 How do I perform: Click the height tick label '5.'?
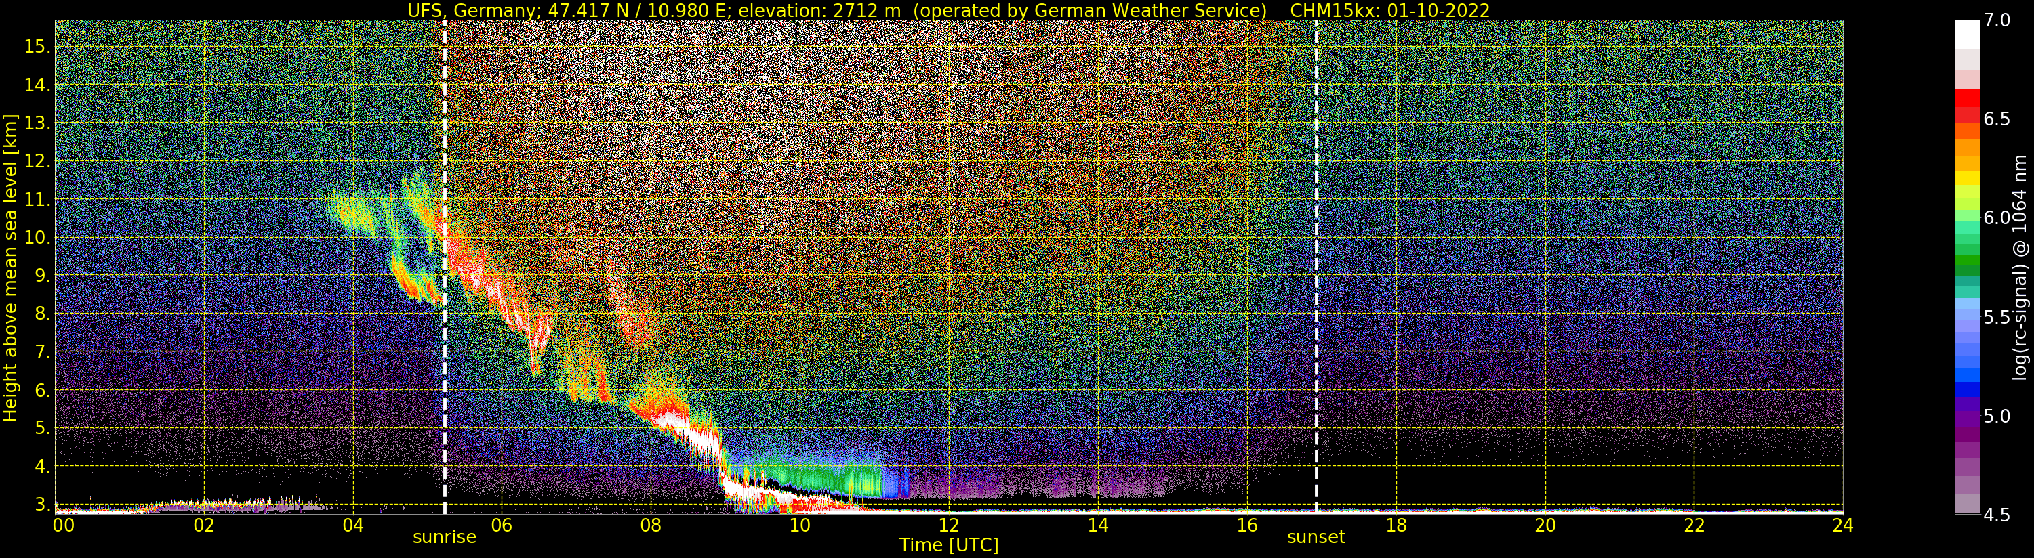pos(42,429)
